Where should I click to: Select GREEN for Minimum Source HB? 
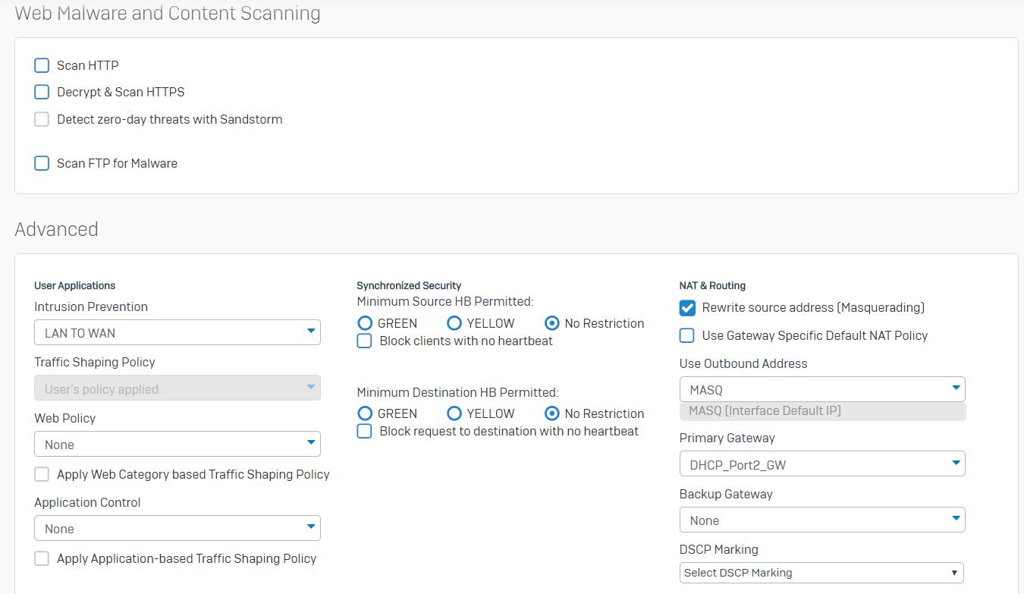[x=365, y=324]
